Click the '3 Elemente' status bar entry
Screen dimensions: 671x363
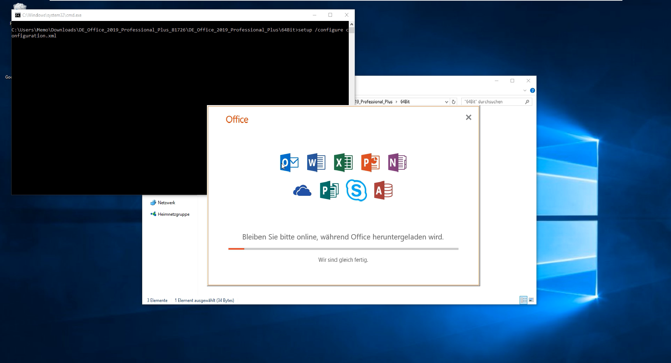(157, 301)
